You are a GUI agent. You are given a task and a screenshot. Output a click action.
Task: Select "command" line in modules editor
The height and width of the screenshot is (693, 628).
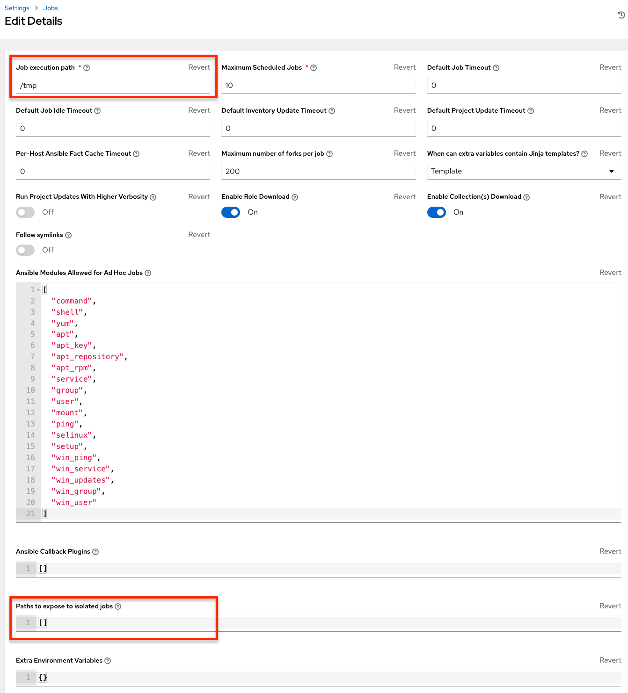pos(73,301)
